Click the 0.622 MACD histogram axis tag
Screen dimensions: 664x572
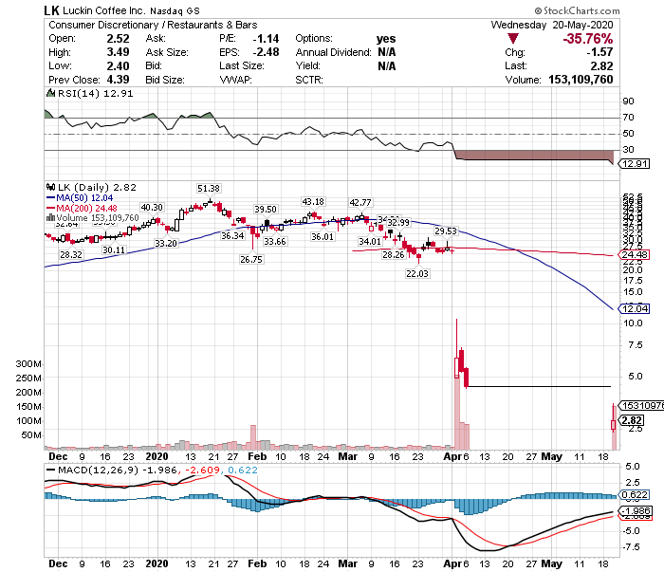coord(635,494)
